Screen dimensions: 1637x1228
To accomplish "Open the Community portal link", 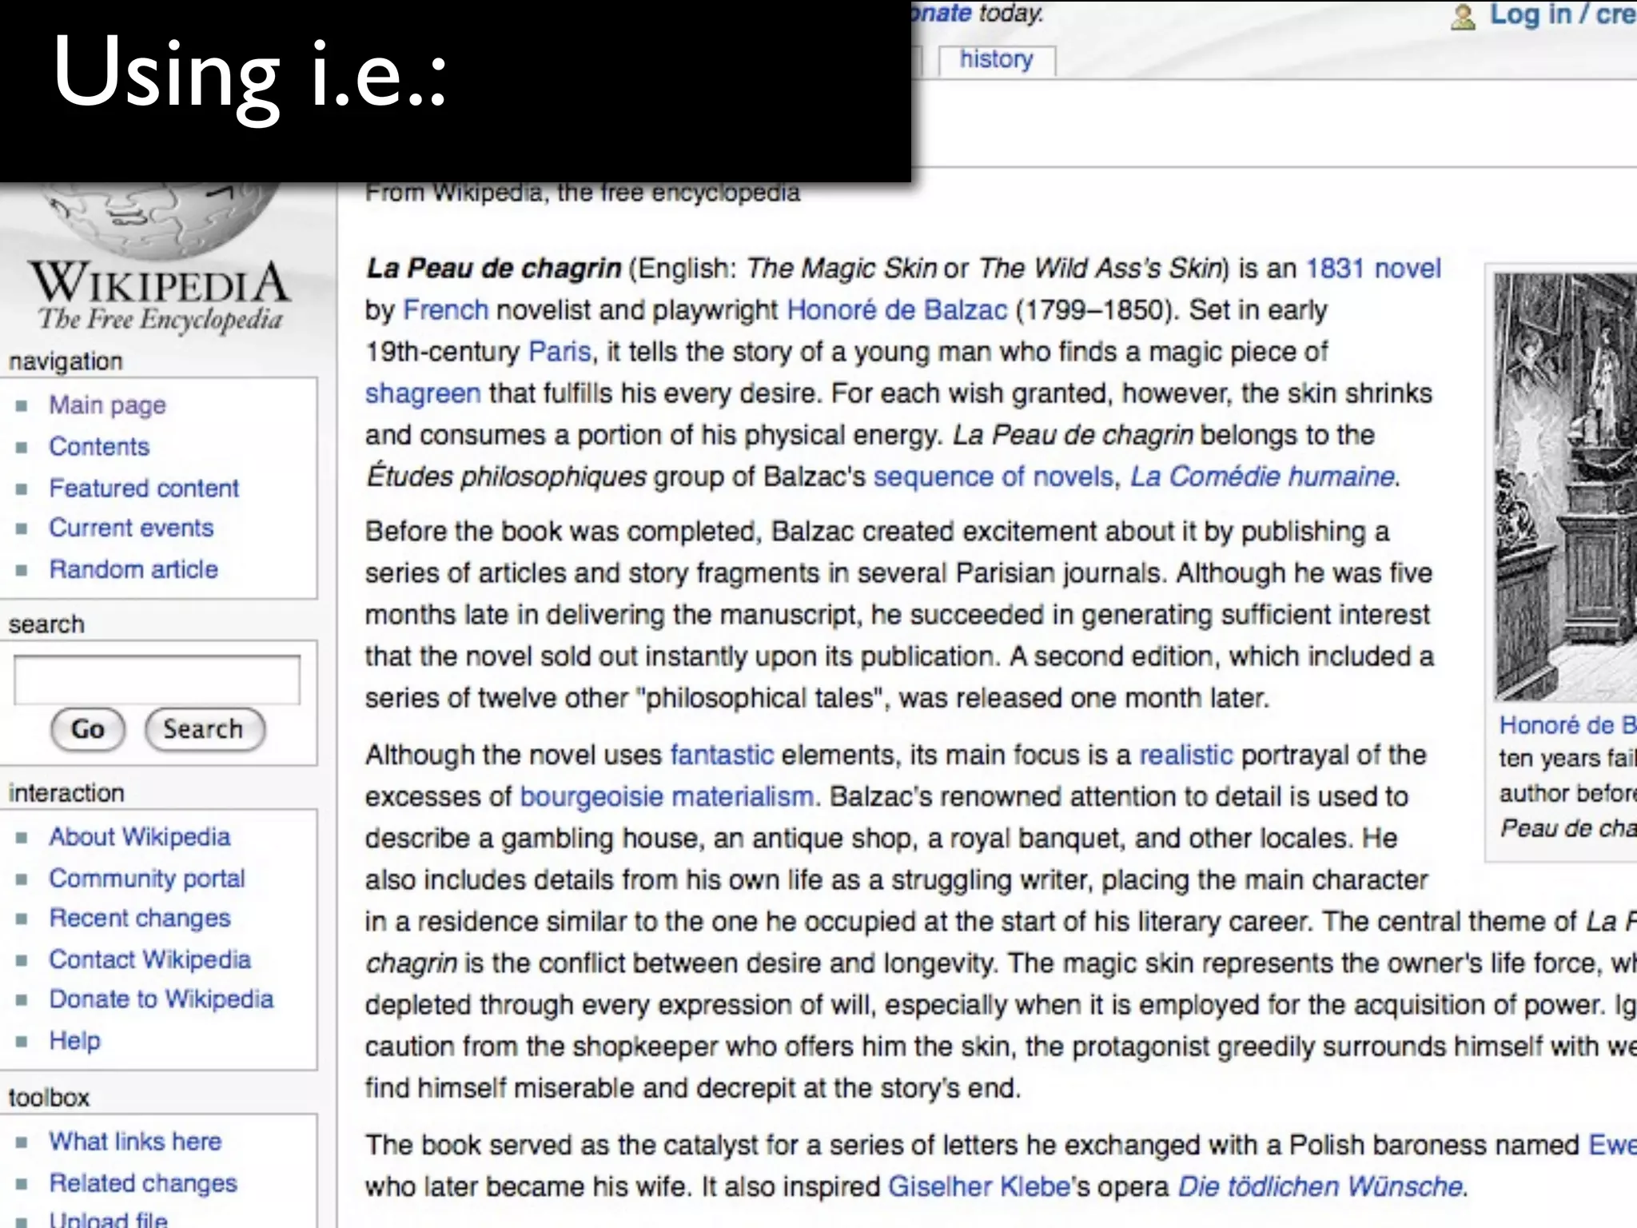I will [x=147, y=879].
